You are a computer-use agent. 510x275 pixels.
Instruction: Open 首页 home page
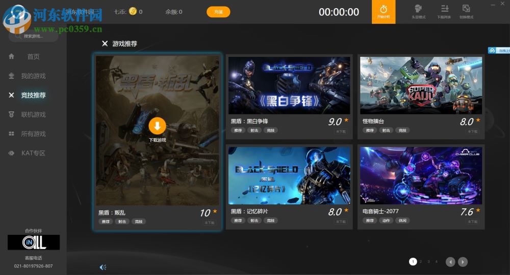[x=33, y=56]
